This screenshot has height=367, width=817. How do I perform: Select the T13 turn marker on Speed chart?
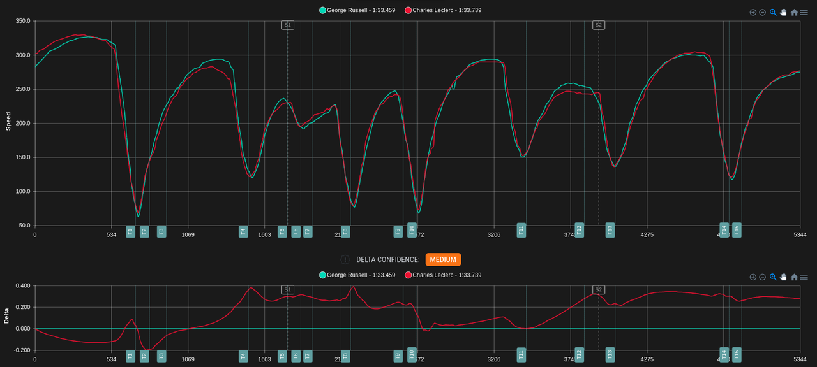coord(610,230)
